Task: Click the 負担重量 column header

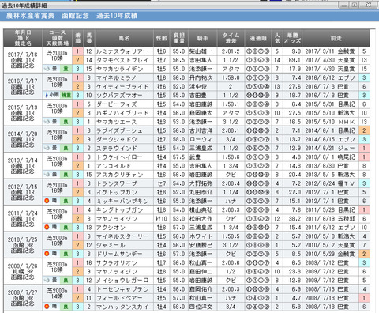Action: pyautogui.click(x=179, y=38)
